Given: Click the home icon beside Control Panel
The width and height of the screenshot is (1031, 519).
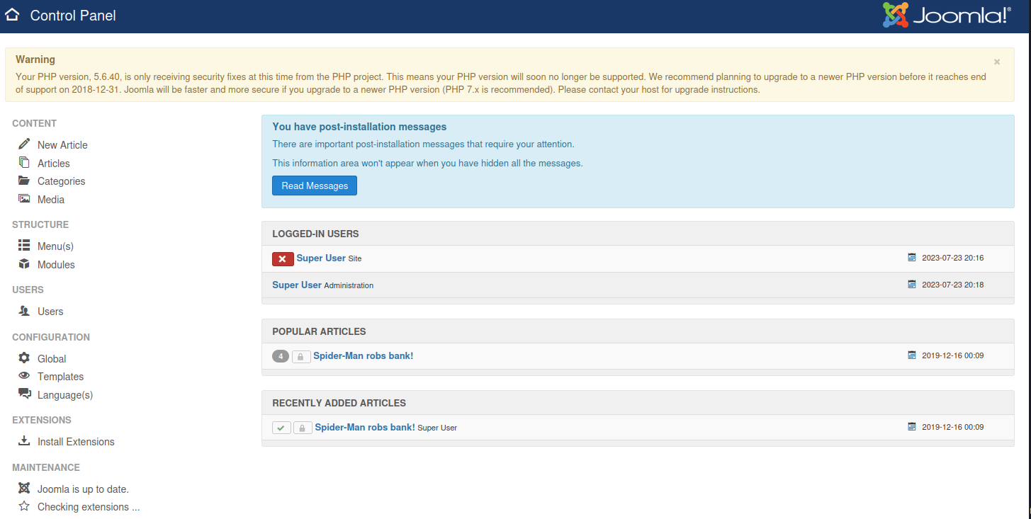Looking at the screenshot, I should pyautogui.click(x=12, y=15).
